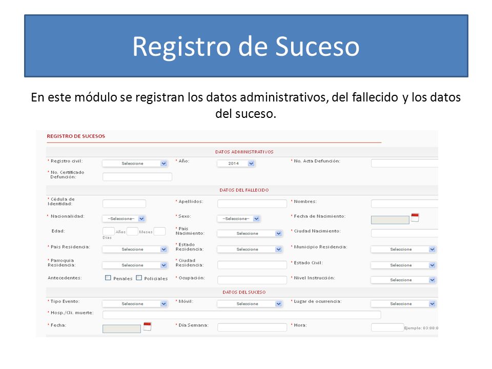Screen dimensions: 492x369
Task: Open the Nivel Instrucción dropdown
Action: click(403, 280)
